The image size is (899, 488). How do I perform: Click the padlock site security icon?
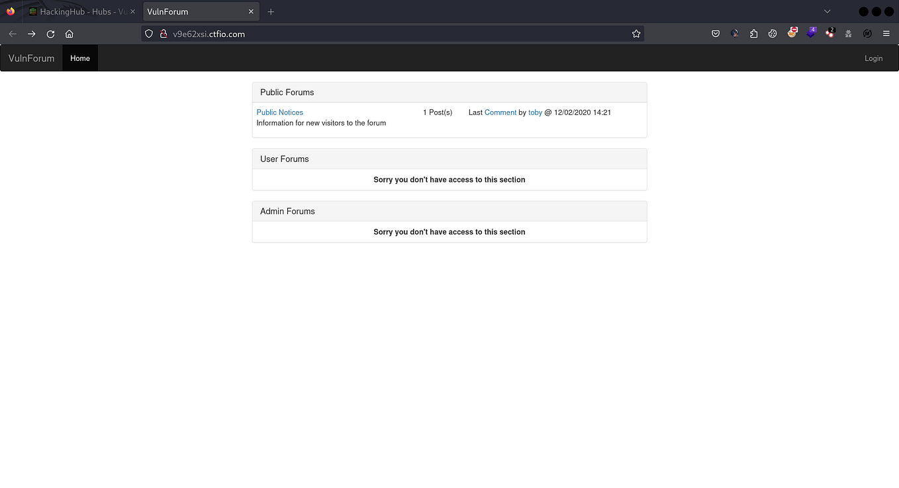(x=163, y=33)
